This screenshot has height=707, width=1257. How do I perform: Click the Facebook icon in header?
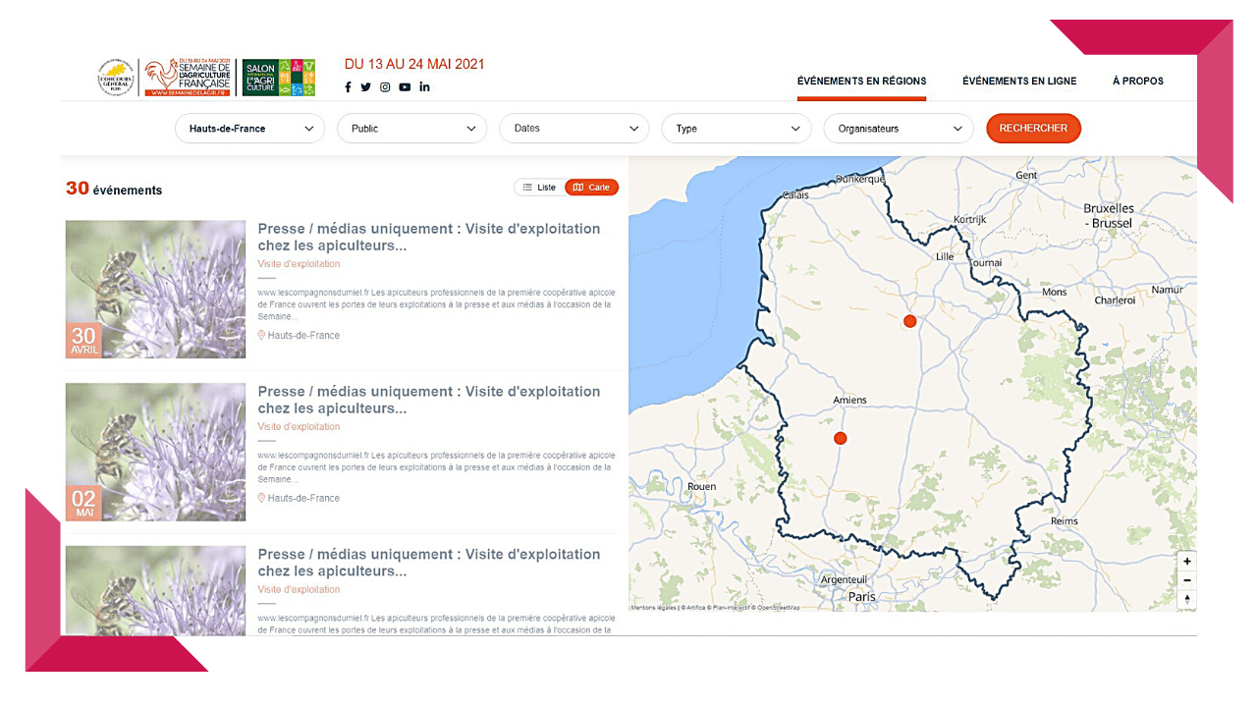348,87
